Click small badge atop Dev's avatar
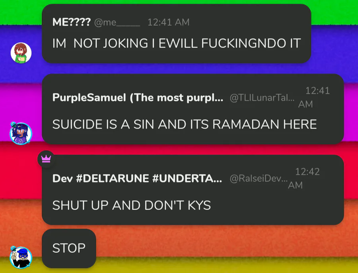 13,249
